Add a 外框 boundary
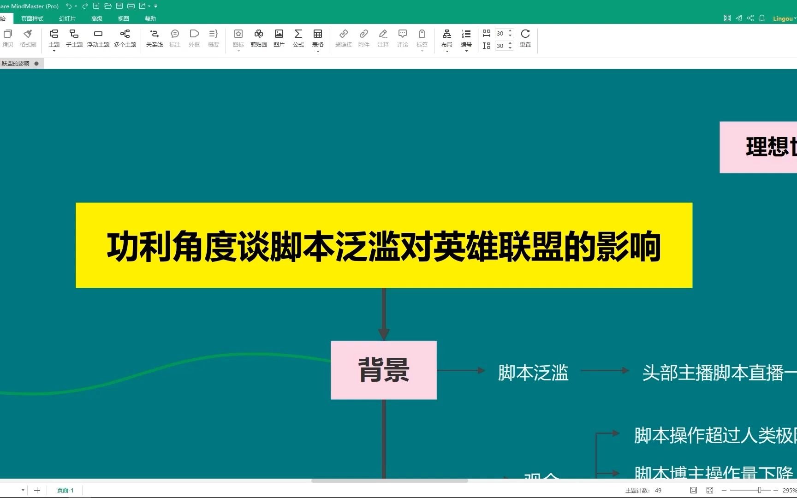This screenshot has width=797, height=498. [194, 38]
